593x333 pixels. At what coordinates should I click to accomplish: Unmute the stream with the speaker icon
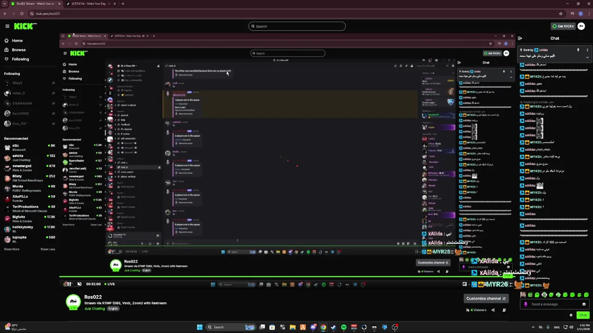79,284
